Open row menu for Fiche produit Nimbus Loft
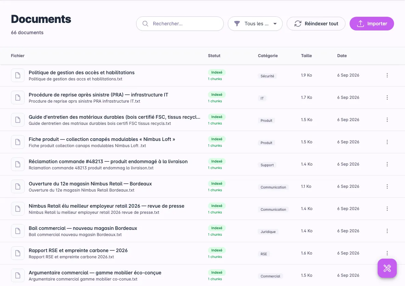This screenshot has width=405, height=286. [387, 142]
